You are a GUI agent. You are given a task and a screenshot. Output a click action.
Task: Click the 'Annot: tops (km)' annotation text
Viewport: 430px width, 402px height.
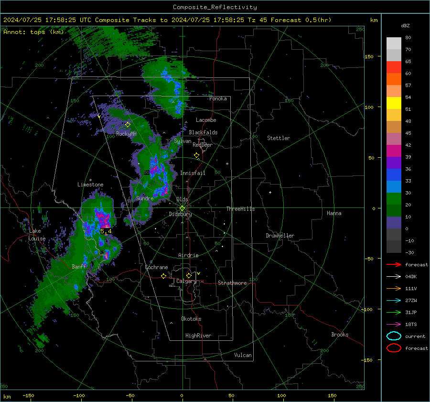click(33, 32)
